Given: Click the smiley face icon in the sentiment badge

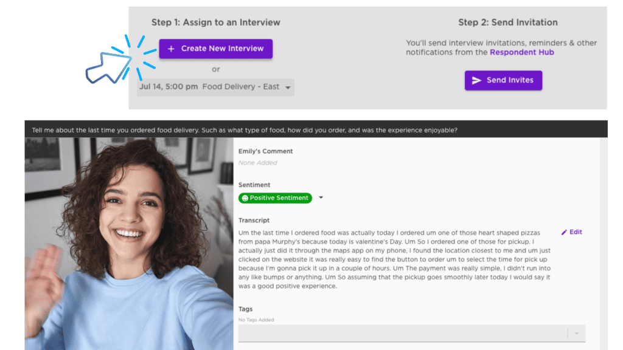Looking at the screenshot, I should pos(245,198).
